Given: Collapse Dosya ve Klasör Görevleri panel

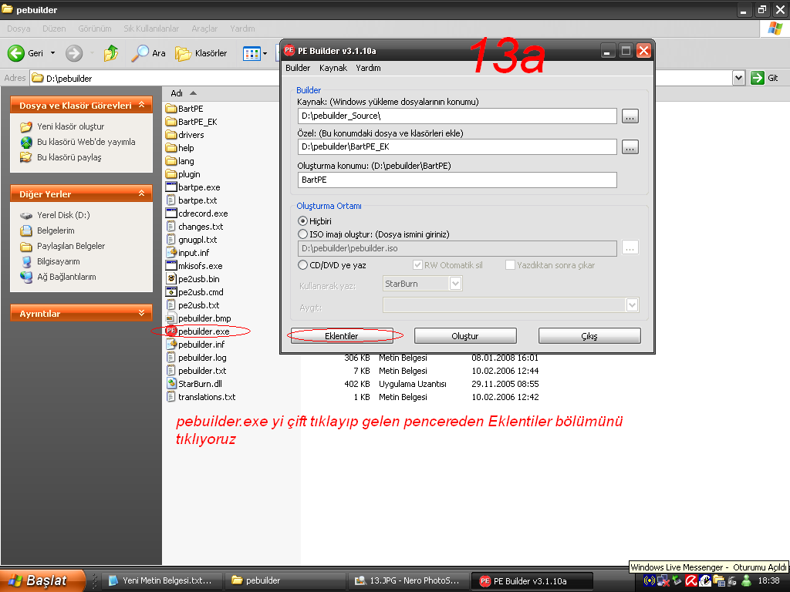Looking at the screenshot, I should [142, 105].
